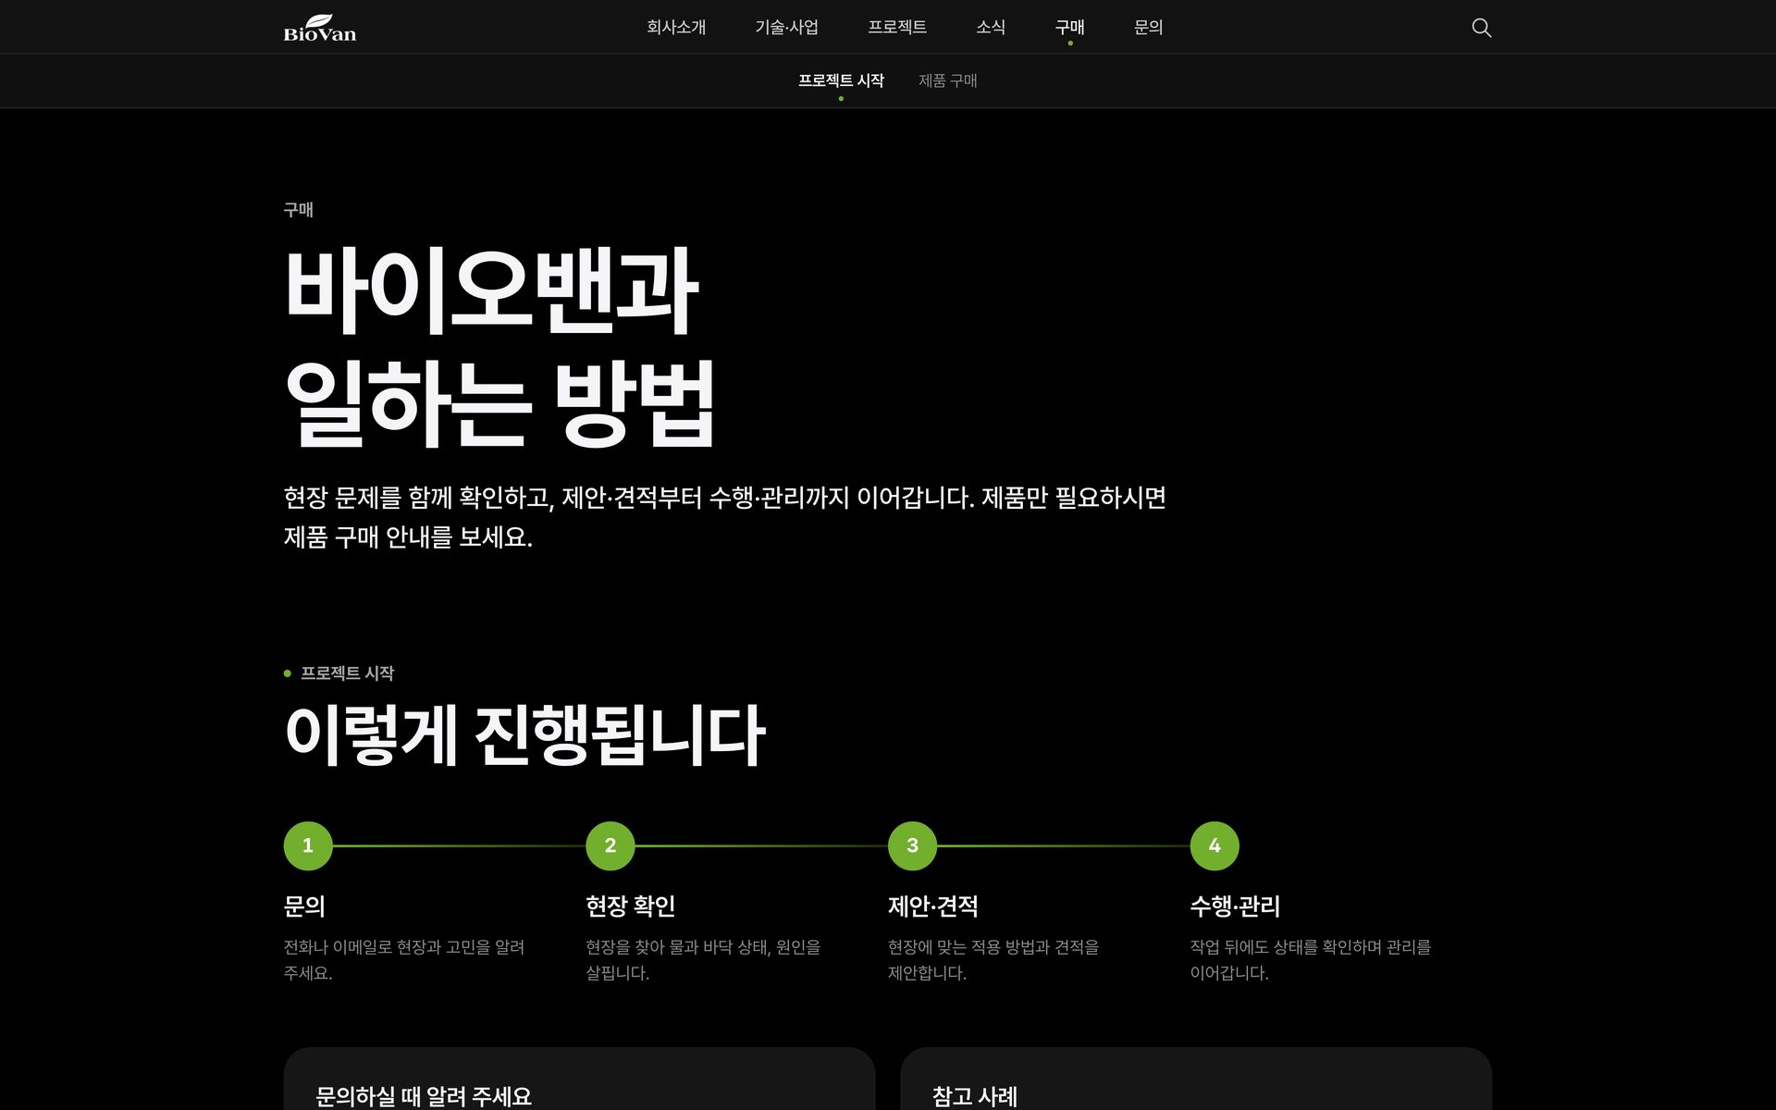
Task: Click description text 전화나 이메일로 현장과 고민을
Action: tap(404, 960)
